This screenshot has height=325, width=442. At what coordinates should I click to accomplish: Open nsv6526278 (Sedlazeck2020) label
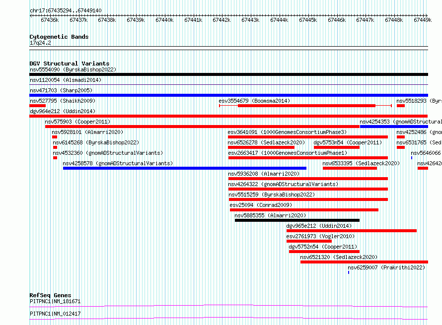266,142
